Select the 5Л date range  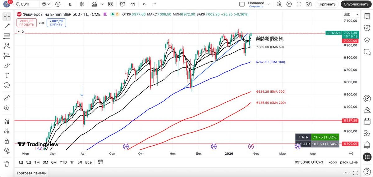click(x=80, y=162)
